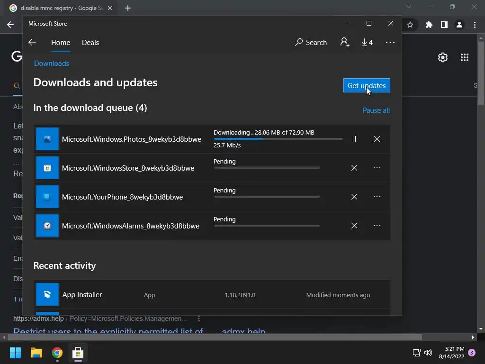Open the admx.help search result link
485x364 pixels.
139,331
